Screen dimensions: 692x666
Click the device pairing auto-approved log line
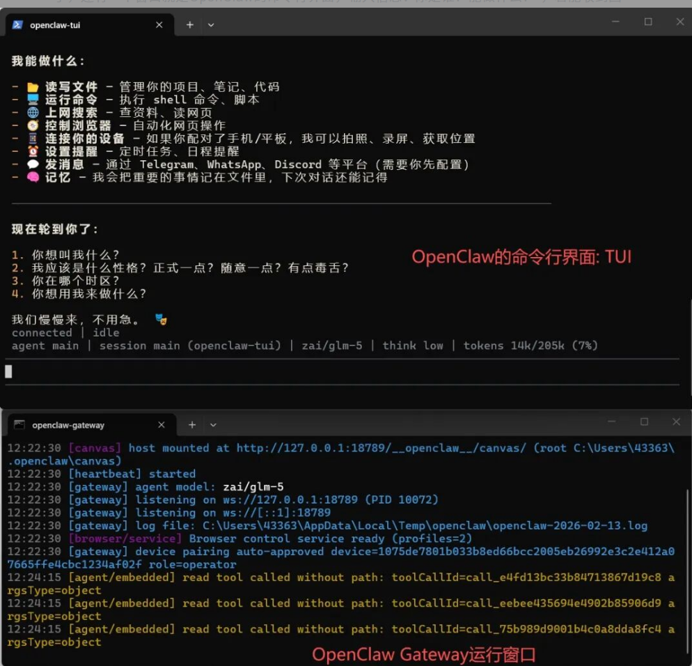340,558
